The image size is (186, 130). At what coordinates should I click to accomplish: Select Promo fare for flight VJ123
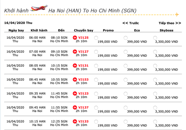point(96,94)
